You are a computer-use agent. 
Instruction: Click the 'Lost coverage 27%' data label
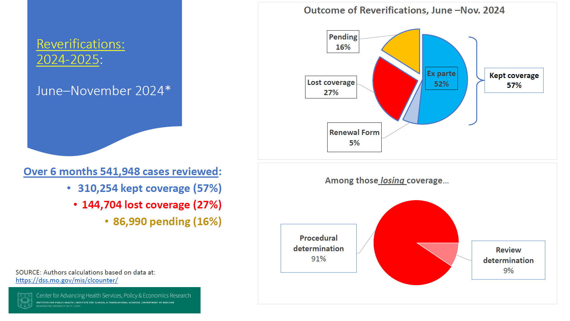[x=331, y=87]
